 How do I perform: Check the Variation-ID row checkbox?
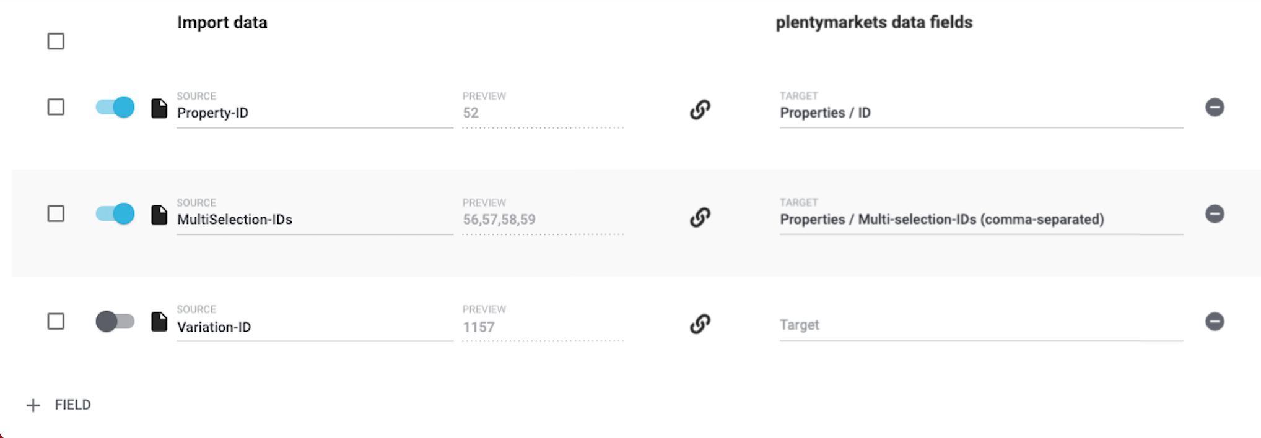(56, 322)
